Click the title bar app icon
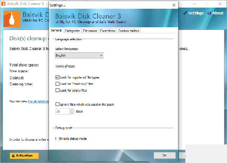This screenshot has height=163, width=227. (3, 4)
